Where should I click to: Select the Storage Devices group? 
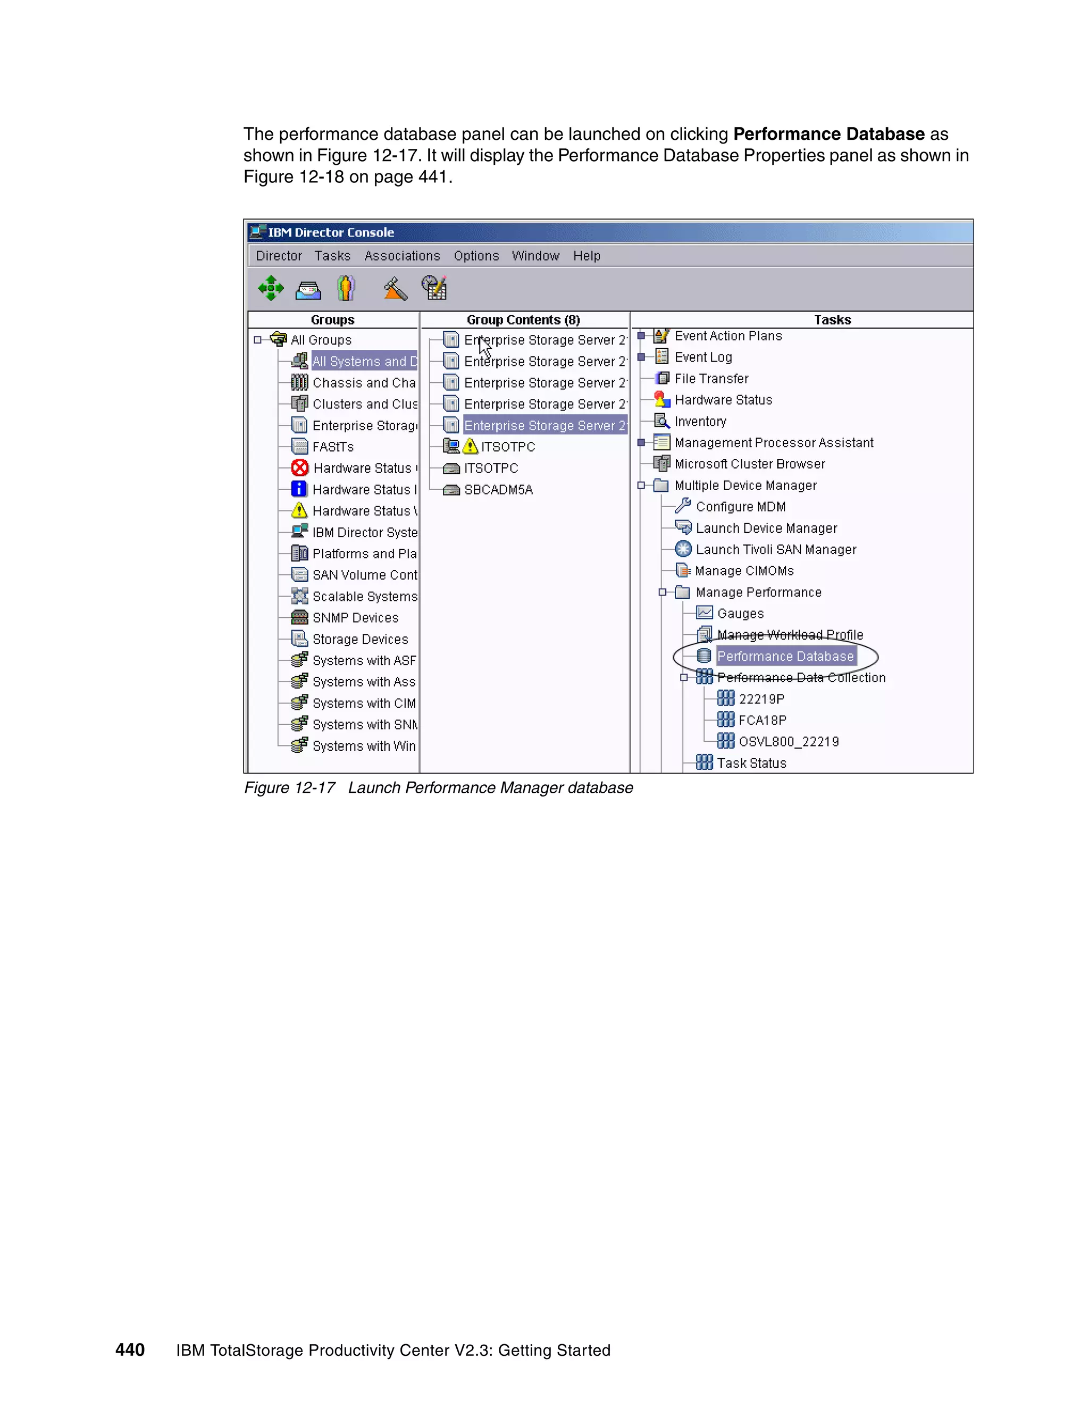[x=360, y=639]
